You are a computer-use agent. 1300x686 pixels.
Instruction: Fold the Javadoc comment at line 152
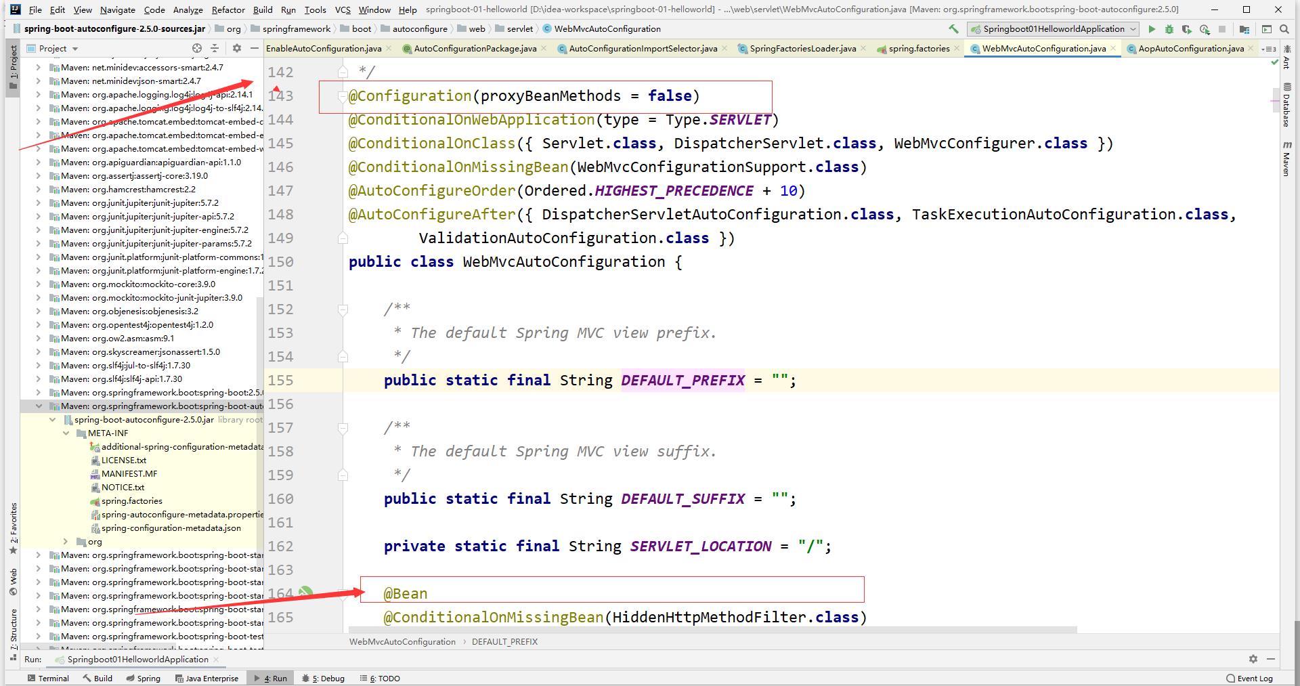click(x=343, y=309)
